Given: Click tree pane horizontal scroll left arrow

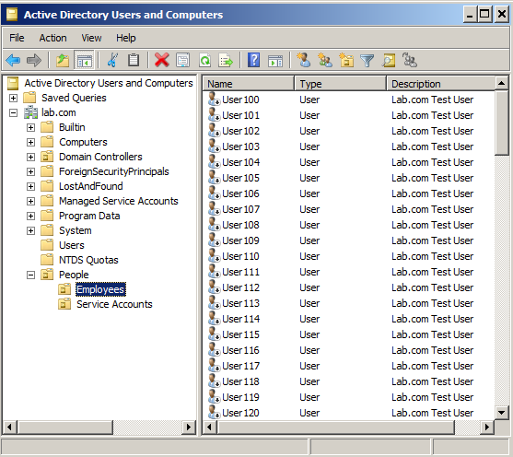Looking at the screenshot, I should coord(9,427).
